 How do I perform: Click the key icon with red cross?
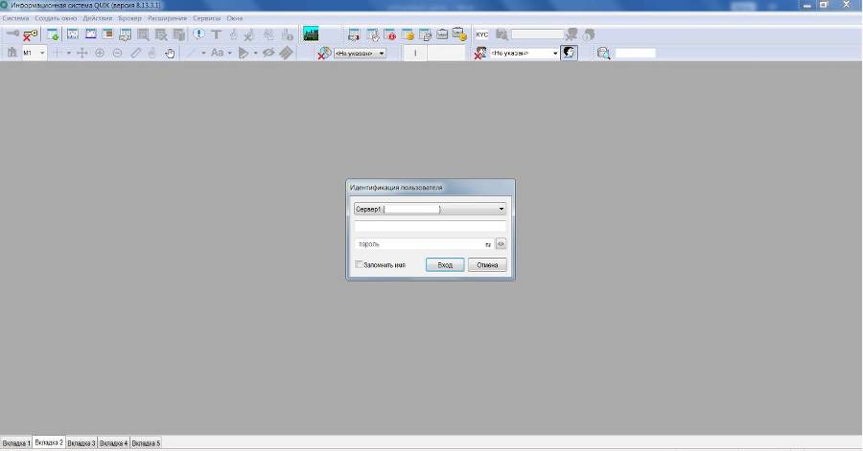coord(30,35)
